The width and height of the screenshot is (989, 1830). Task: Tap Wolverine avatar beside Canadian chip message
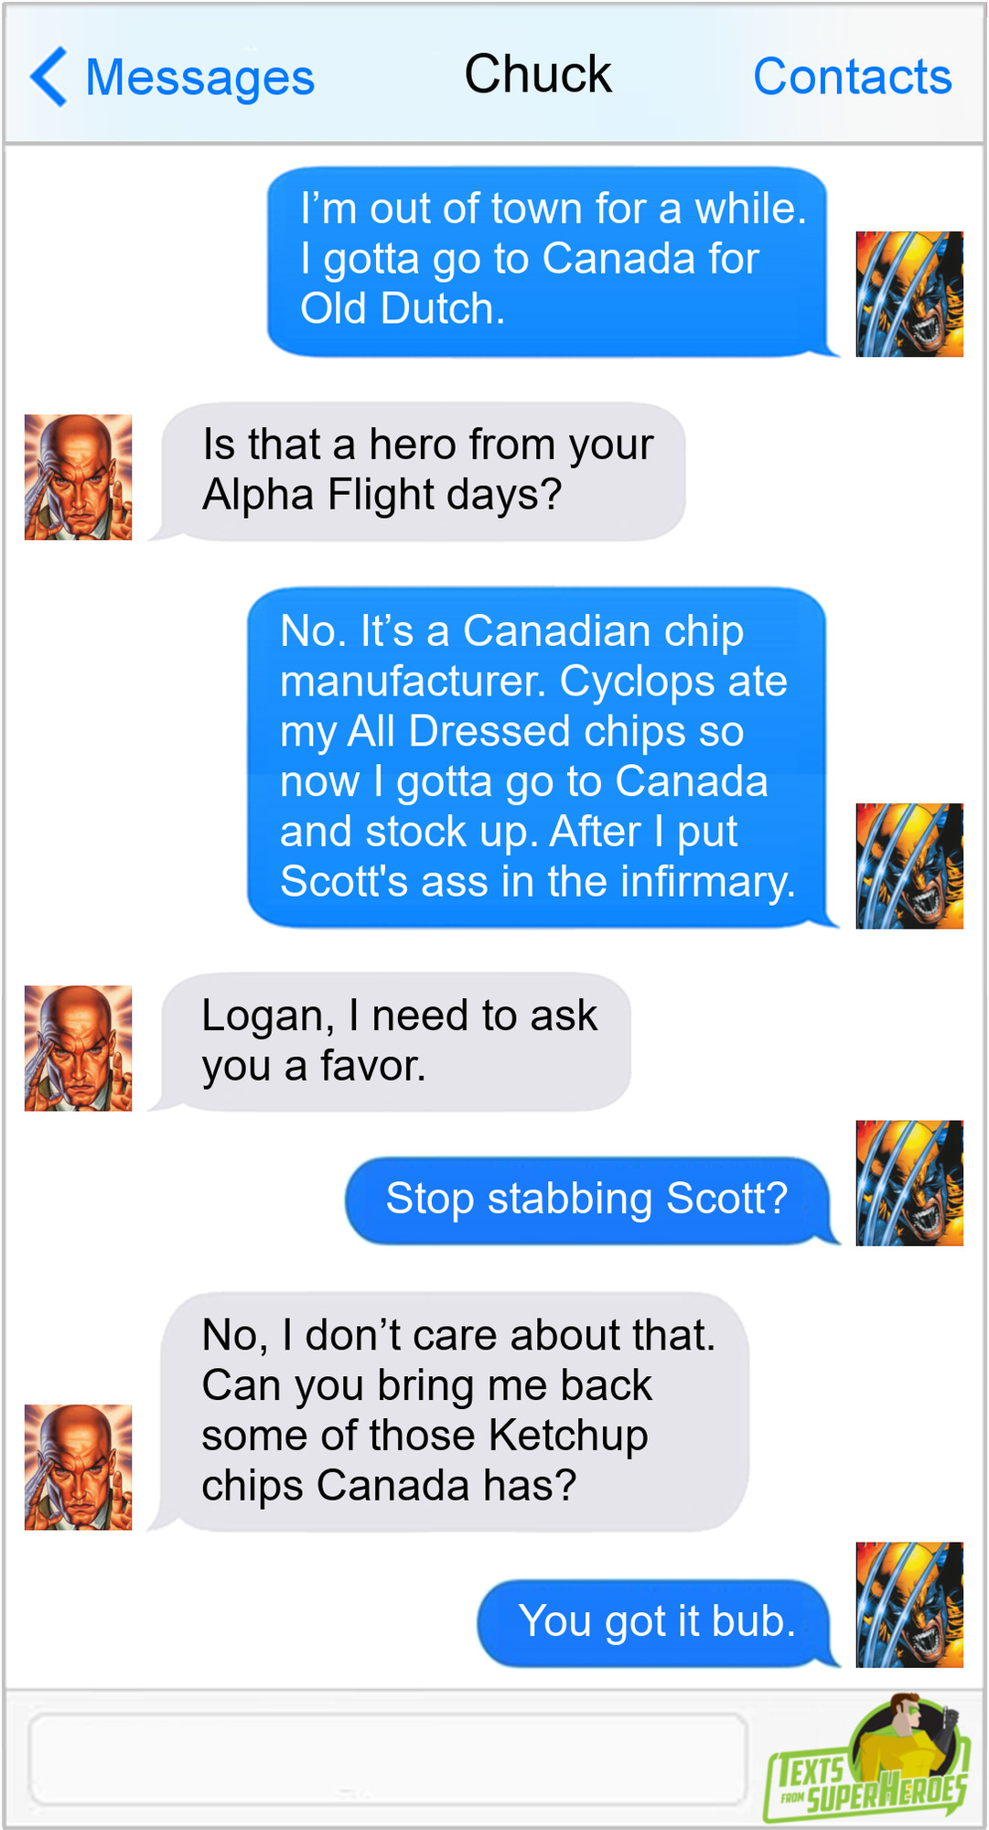point(909,867)
